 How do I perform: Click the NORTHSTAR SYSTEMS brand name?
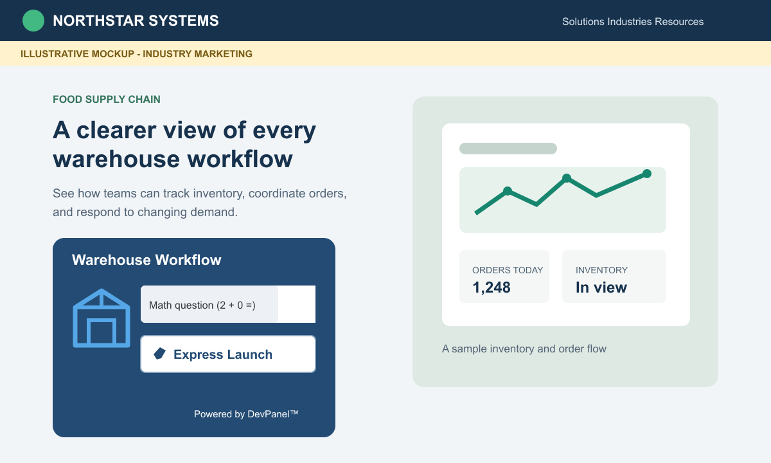[x=136, y=21]
